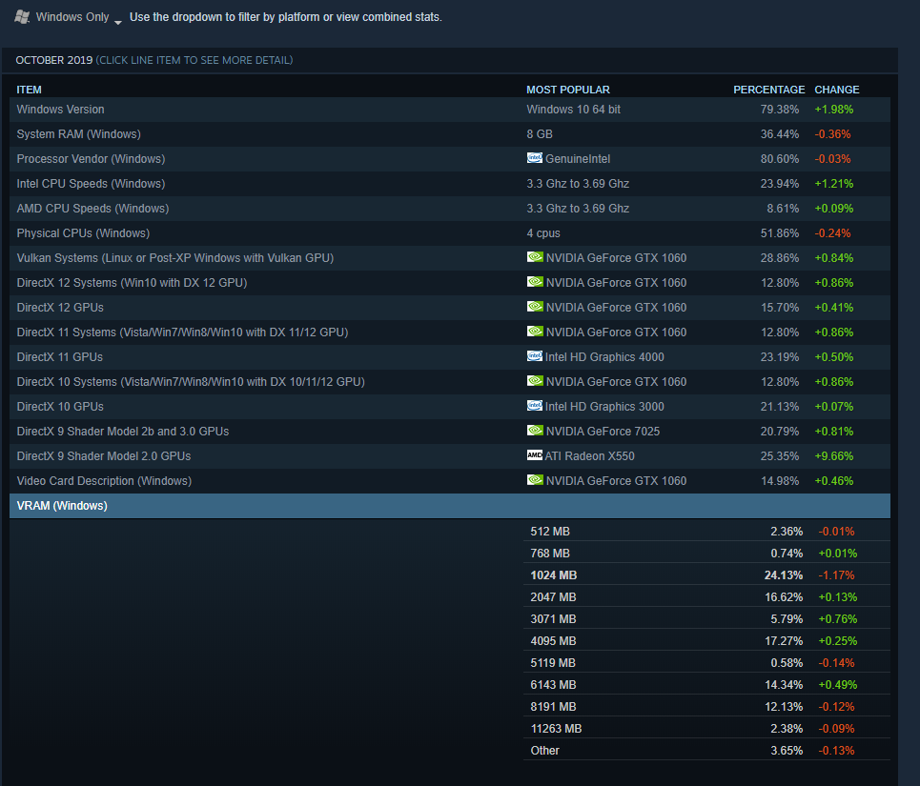Click the +9.66% change value
The image size is (920, 786).
[x=834, y=456]
